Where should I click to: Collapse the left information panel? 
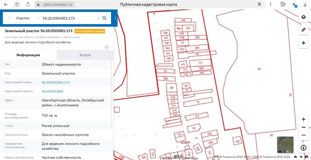tap(115, 18)
